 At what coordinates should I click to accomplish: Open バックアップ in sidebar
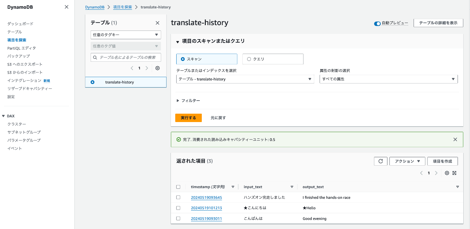point(18,56)
